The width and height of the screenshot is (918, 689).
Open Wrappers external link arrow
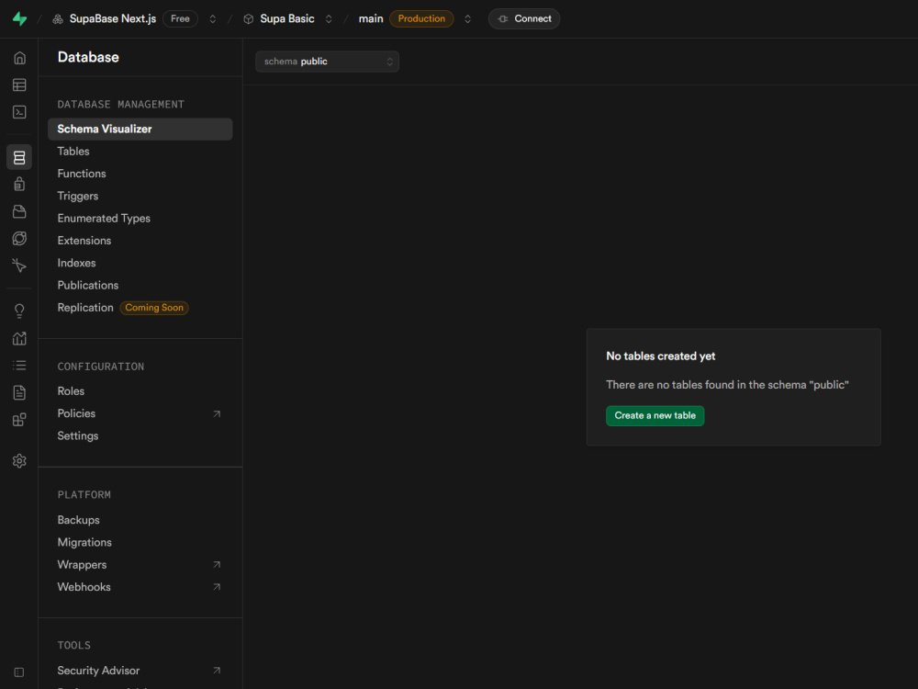click(x=217, y=565)
